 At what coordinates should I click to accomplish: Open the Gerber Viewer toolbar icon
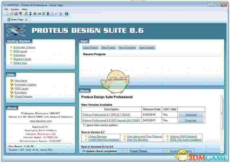[x=43, y=14]
